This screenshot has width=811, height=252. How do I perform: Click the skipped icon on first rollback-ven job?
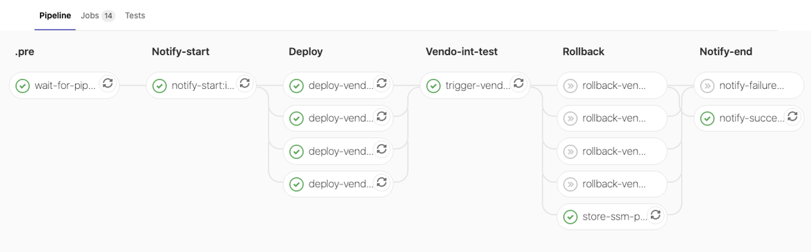click(570, 86)
